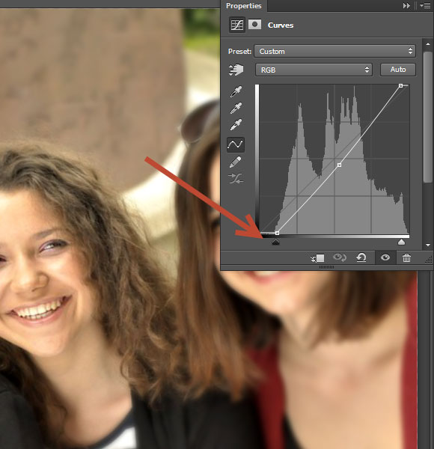Click the white point input slider
Screen dimensions: 434x449
pyautogui.click(x=401, y=242)
